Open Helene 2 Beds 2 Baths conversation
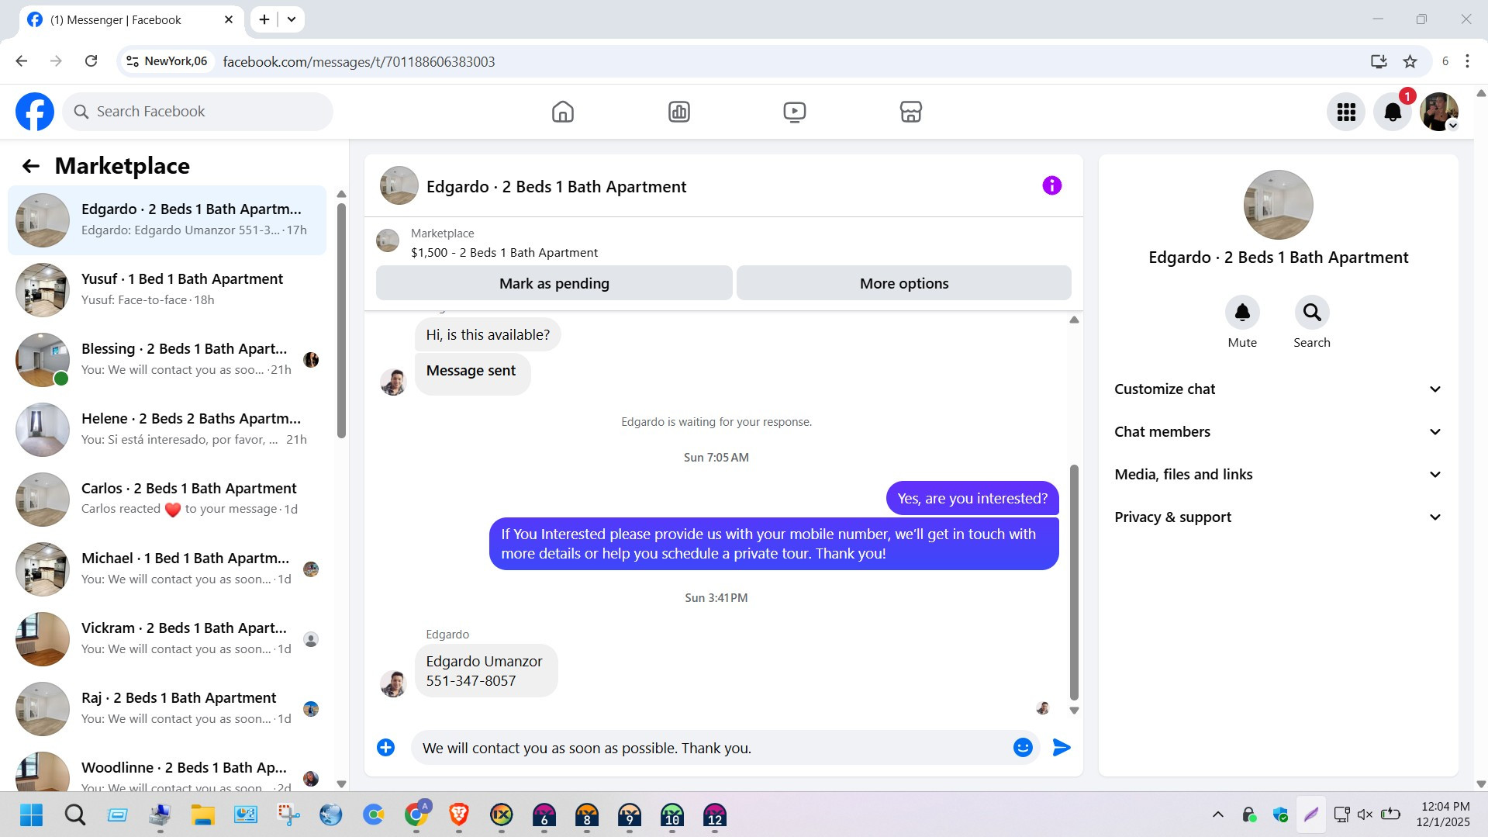1488x837 pixels. point(167,430)
